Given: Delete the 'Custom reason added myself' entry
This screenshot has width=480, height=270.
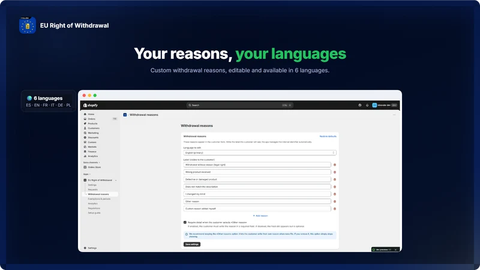Looking at the screenshot, I should [x=335, y=209].
